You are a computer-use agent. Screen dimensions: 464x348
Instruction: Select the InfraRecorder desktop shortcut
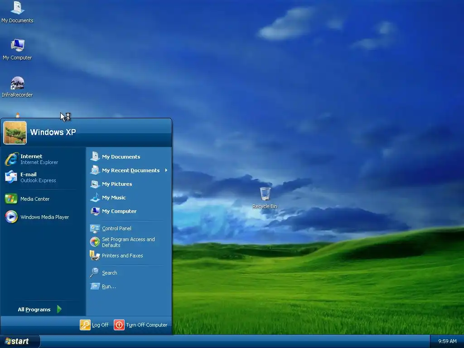click(17, 87)
